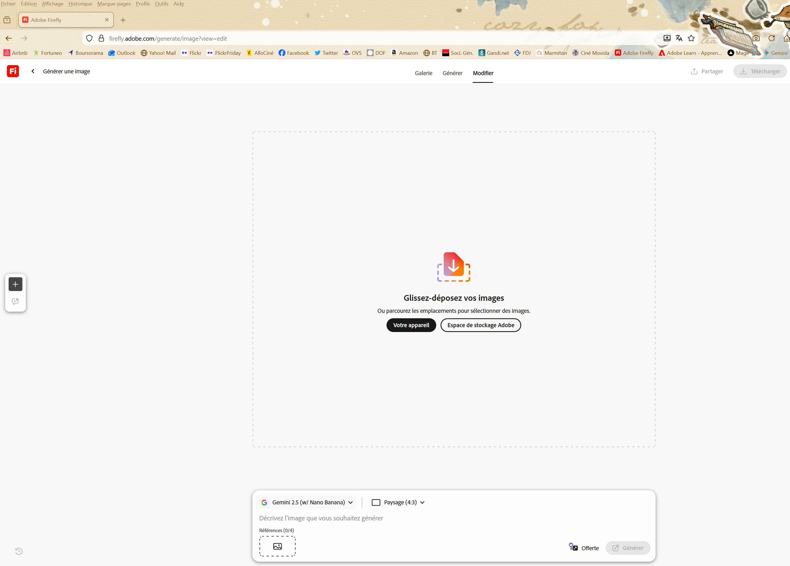The height and width of the screenshot is (566, 790).
Task: Click the back chevron beside Générer une image
Action: coord(33,71)
